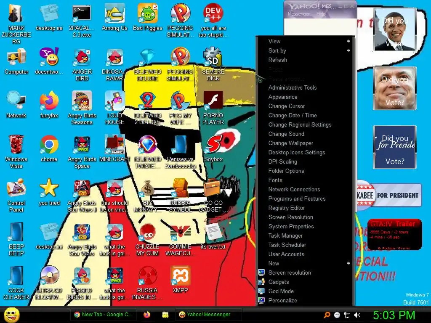Open Messenger menu in Yahoo window
Viewport: 431px width, 323px height.
(298, 14)
